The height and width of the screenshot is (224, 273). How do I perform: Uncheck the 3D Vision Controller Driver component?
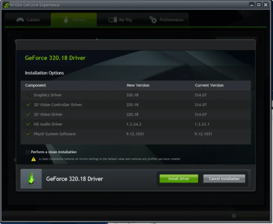coord(28,104)
